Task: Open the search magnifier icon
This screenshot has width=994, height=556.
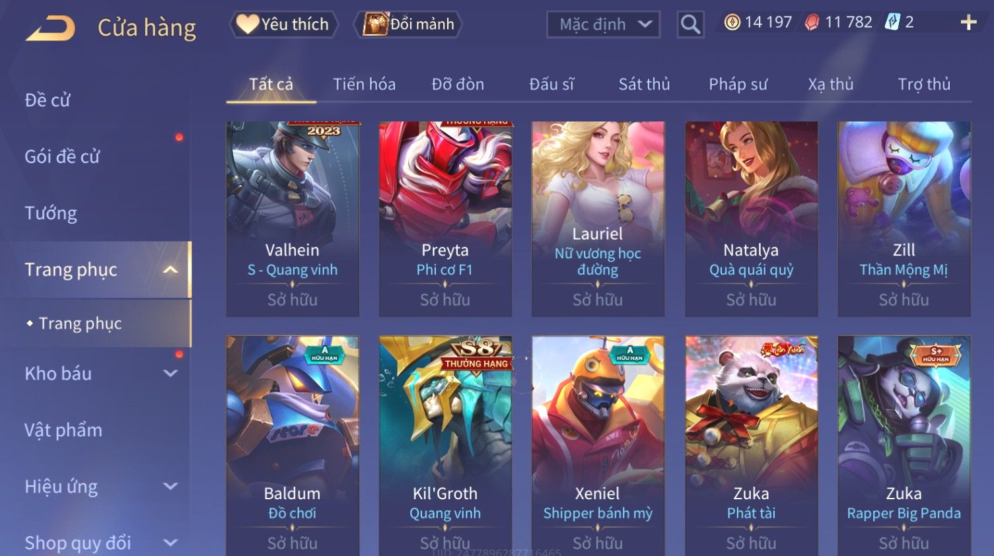Action: [690, 25]
